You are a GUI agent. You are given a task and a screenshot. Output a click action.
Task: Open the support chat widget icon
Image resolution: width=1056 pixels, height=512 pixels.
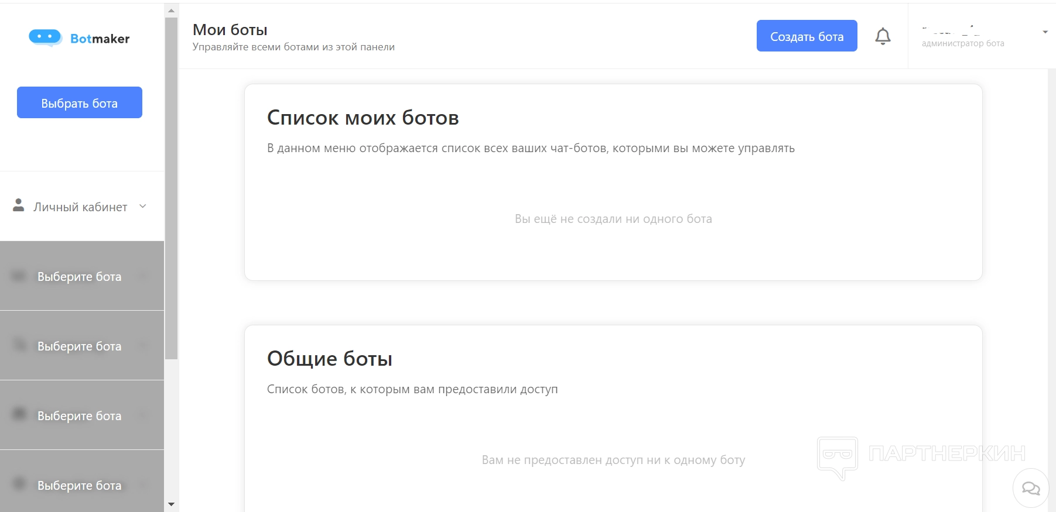[x=1030, y=488]
